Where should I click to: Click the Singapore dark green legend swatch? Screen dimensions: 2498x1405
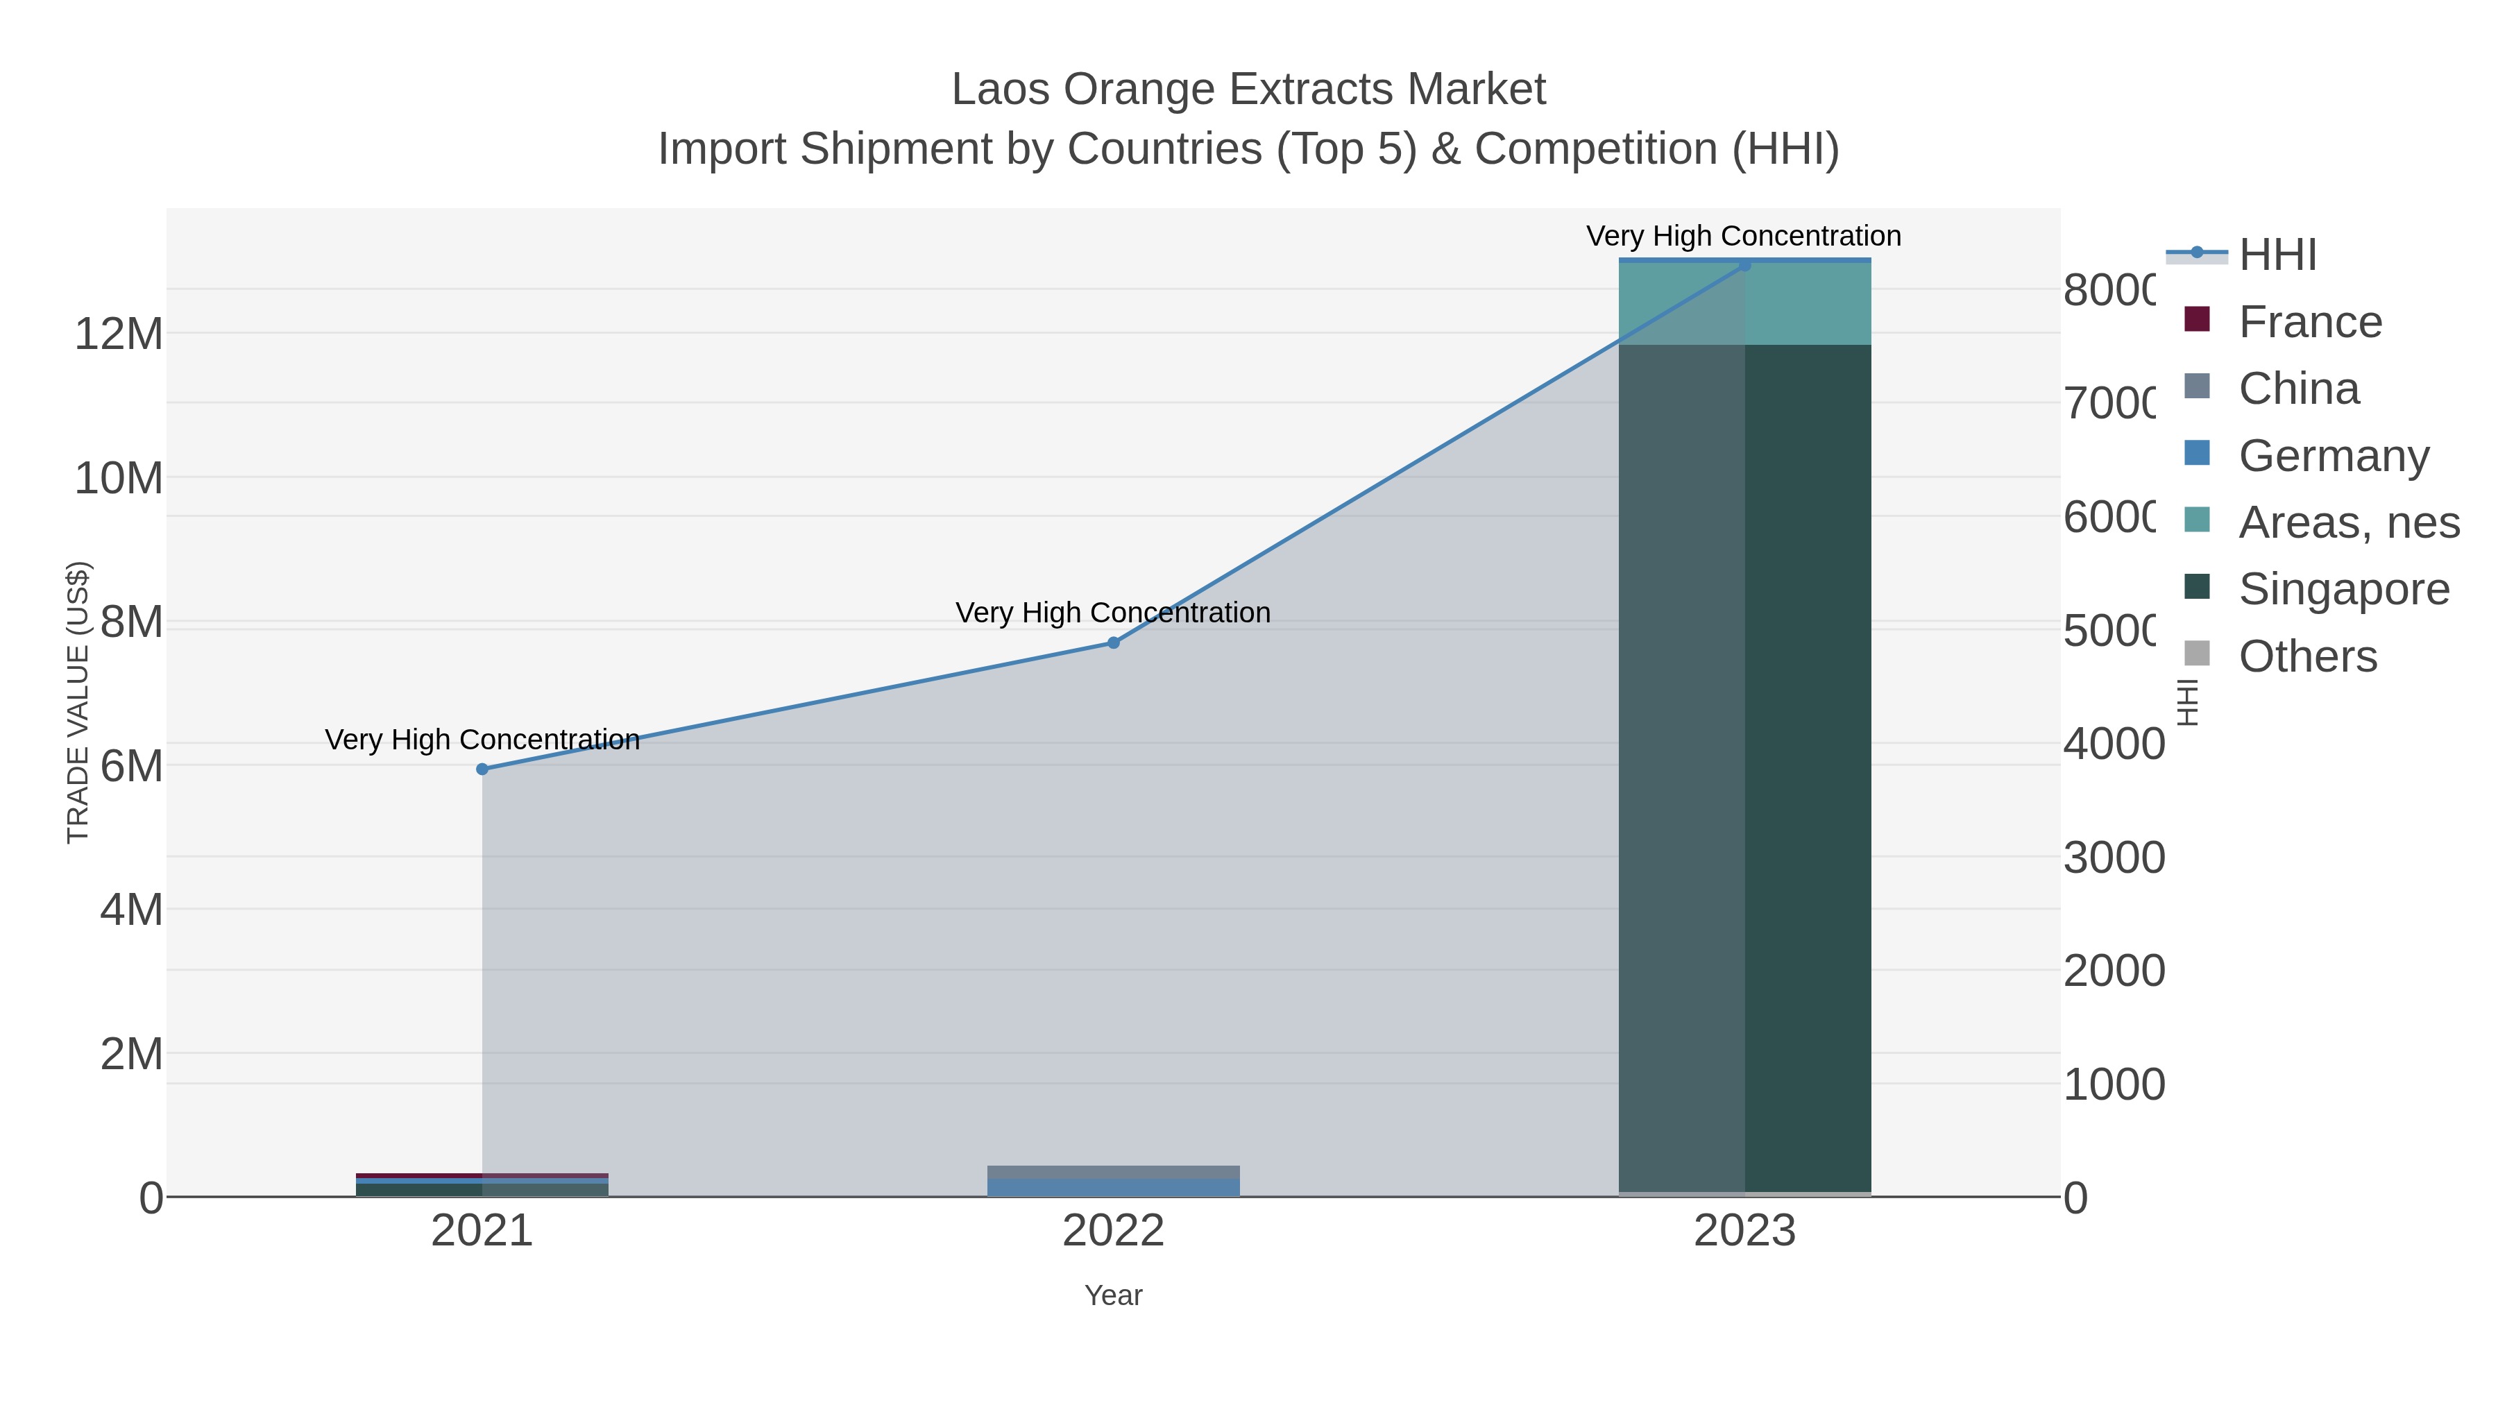tap(2198, 586)
